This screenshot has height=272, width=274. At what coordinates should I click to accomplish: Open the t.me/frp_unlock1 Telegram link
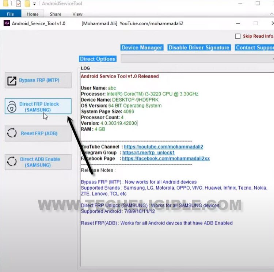(149, 152)
